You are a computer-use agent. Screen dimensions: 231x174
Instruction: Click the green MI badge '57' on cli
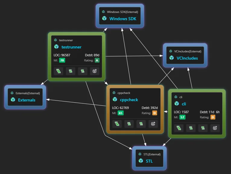pos(182,117)
